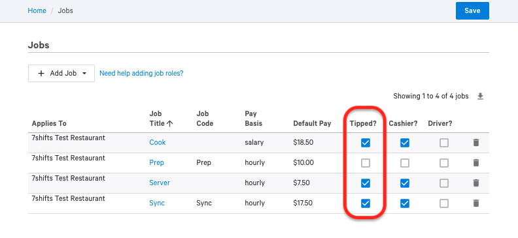Open the Server job title link
Image resolution: width=518 pixels, height=238 pixels.
pyautogui.click(x=160, y=183)
